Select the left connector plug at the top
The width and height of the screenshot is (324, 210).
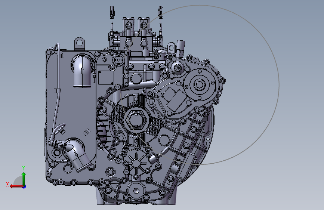pos(112,12)
